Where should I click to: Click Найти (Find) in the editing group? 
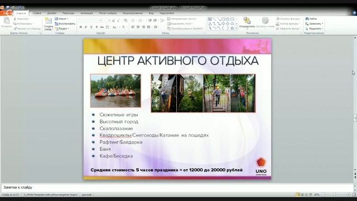(x=311, y=18)
